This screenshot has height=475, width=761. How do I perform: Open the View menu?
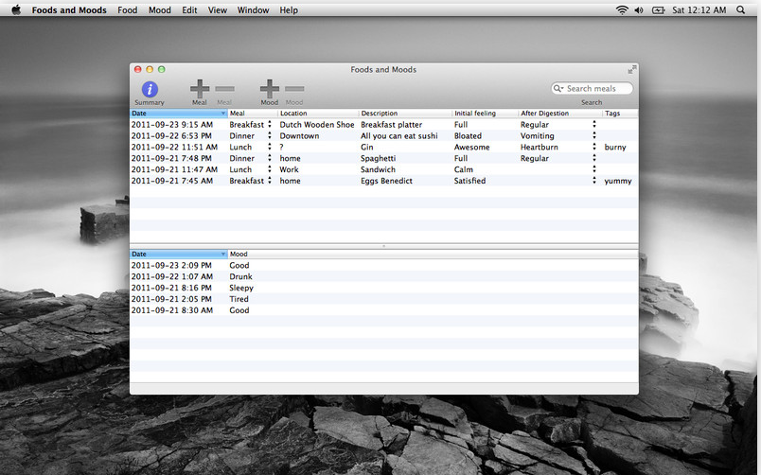(x=218, y=9)
